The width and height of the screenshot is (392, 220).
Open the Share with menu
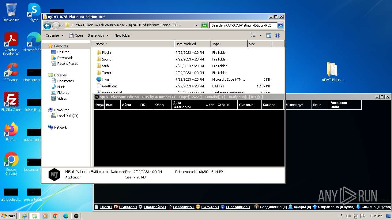[98, 35]
